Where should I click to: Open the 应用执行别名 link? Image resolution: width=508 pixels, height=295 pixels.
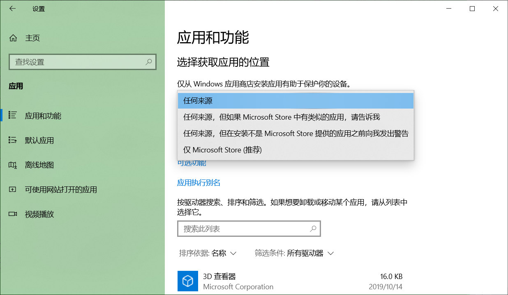coord(199,182)
